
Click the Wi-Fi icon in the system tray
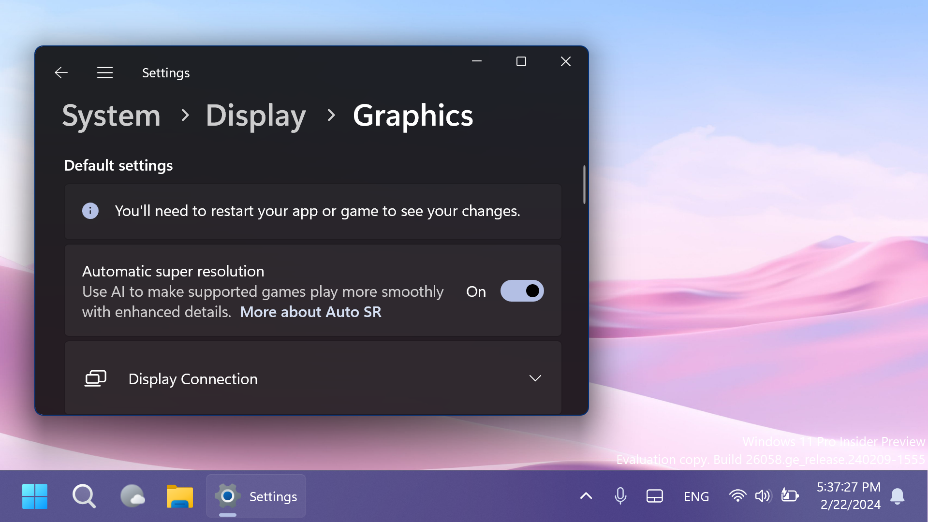737,496
